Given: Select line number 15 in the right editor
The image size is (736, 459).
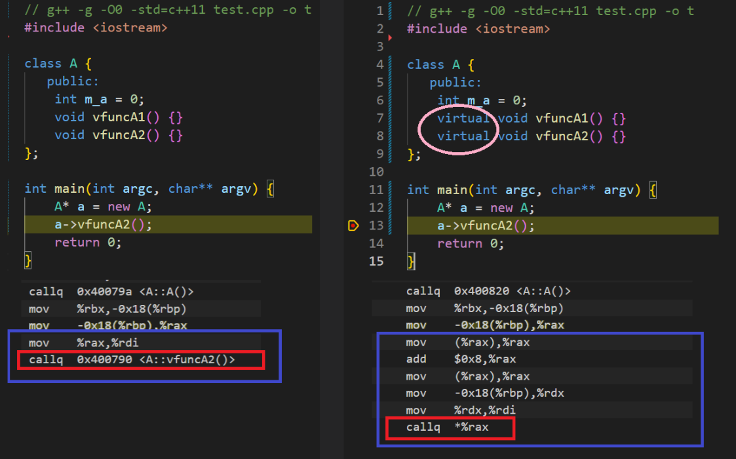Looking at the screenshot, I should 376,261.
